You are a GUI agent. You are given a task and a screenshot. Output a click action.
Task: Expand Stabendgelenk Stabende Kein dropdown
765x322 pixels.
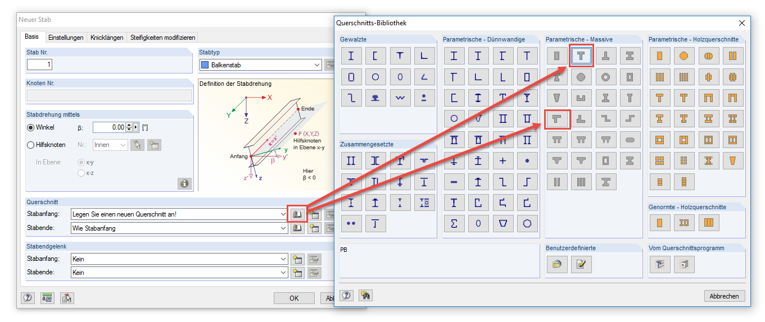pyautogui.click(x=283, y=273)
